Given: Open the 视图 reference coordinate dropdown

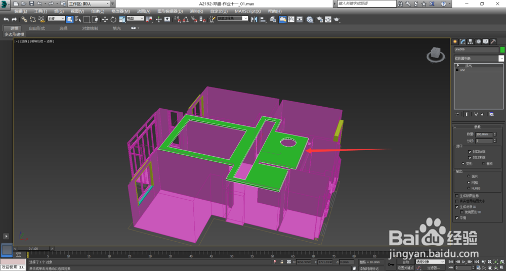Looking at the screenshot, I should pyautogui.click(x=135, y=18).
